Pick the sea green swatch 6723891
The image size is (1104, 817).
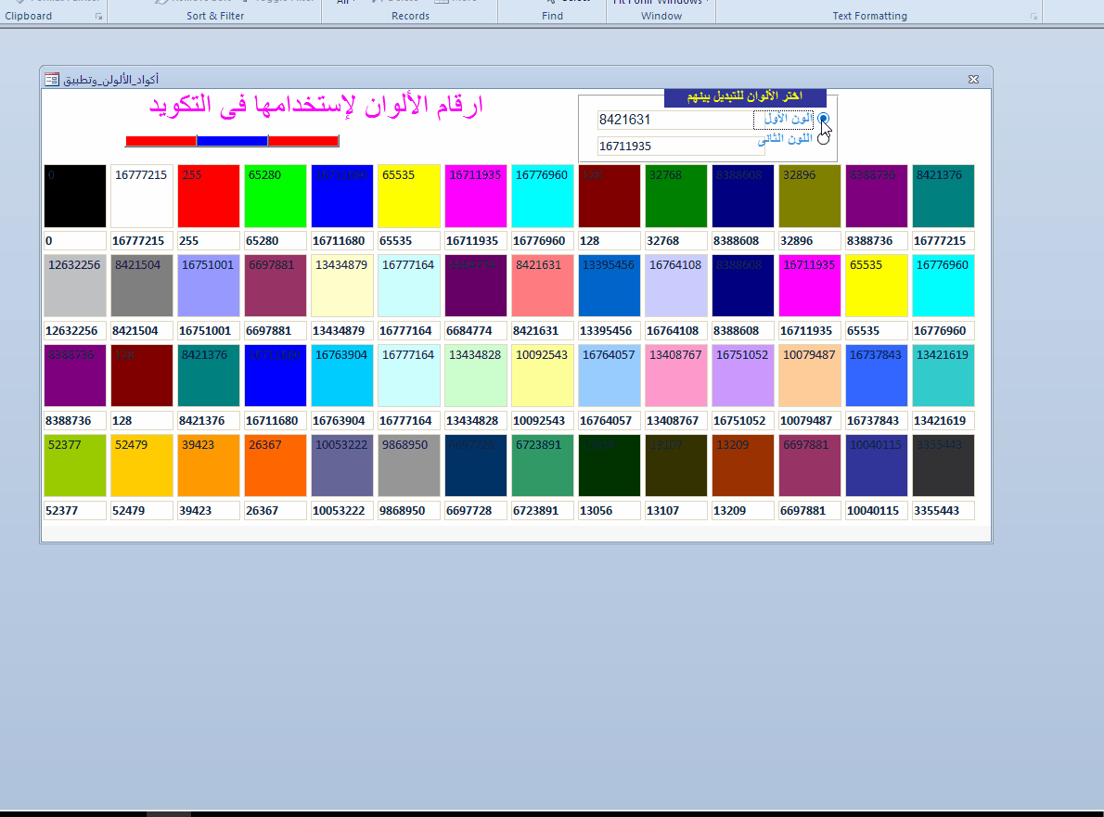[542, 466]
